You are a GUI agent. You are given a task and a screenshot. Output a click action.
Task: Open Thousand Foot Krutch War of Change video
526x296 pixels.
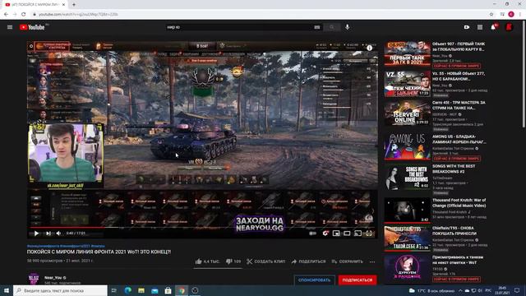click(x=459, y=203)
